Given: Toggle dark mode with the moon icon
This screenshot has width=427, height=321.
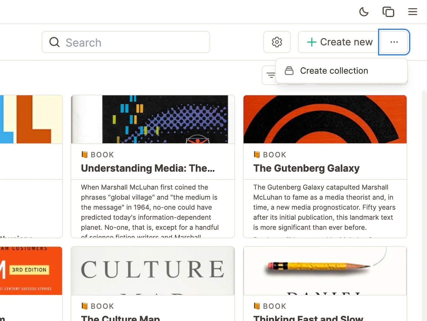Looking at the screenshot, I should (364, 12).
